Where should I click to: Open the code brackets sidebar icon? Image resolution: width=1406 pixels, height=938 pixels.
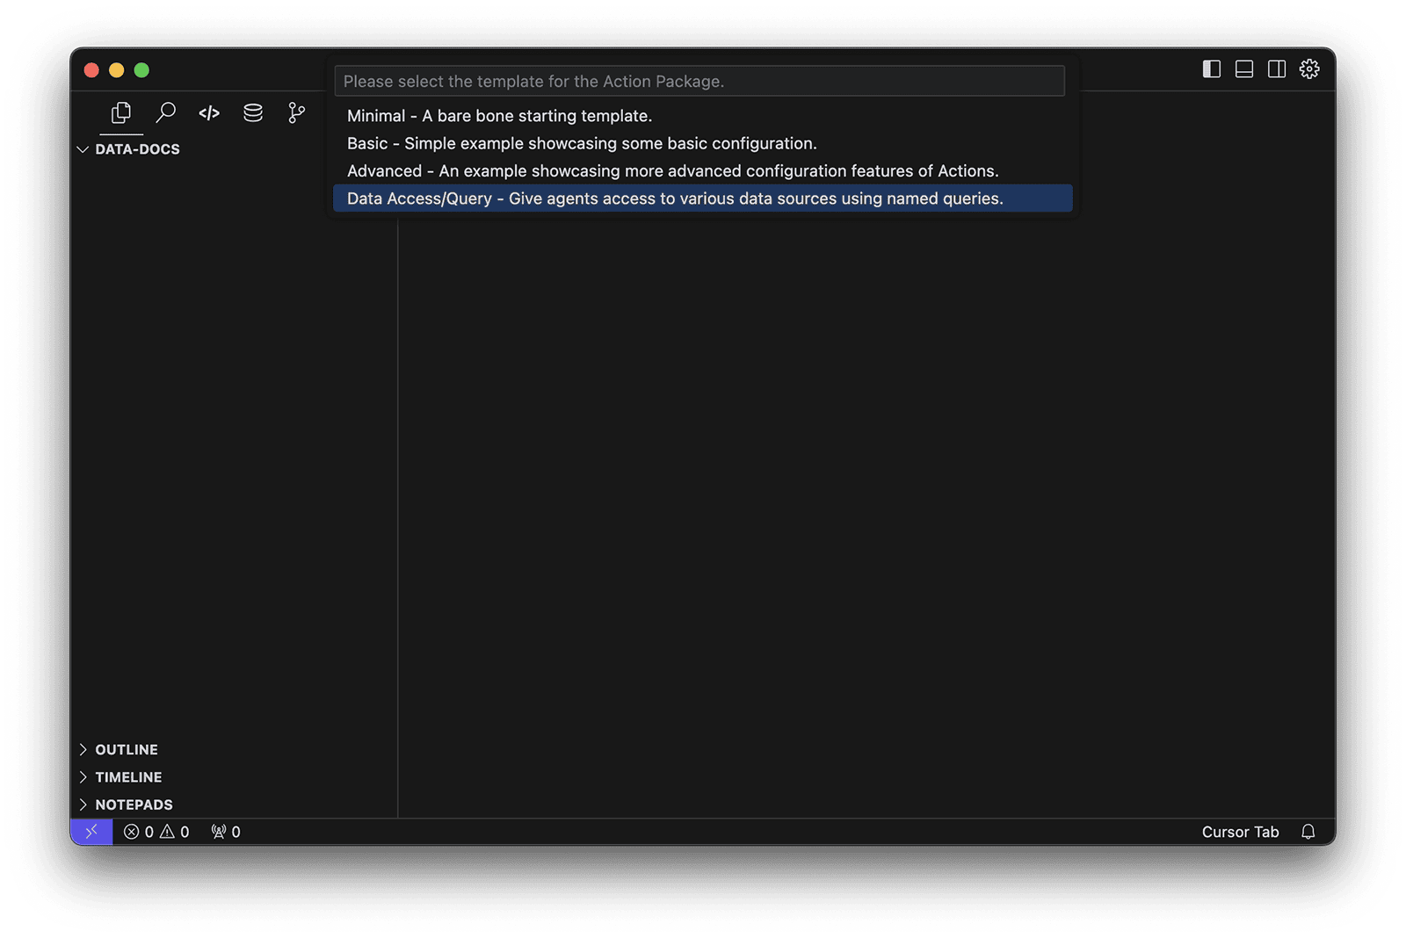[209, 113]
